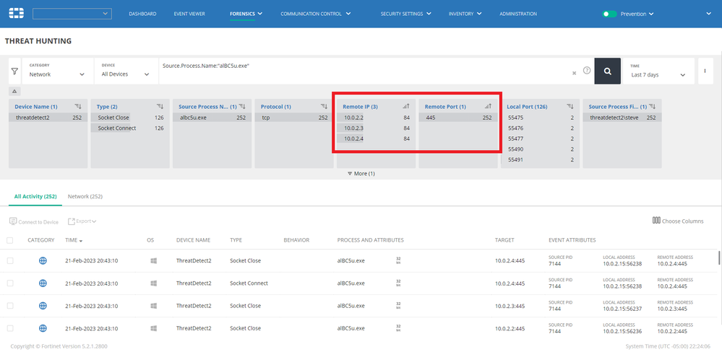Switch to the Network (252) tab

point(85,196)
